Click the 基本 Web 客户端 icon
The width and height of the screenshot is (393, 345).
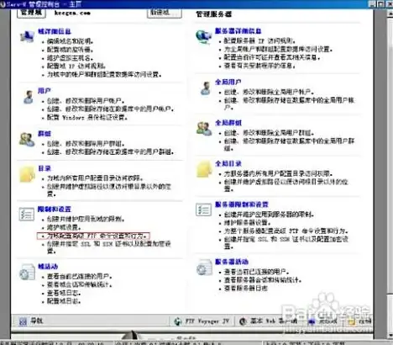243,321
